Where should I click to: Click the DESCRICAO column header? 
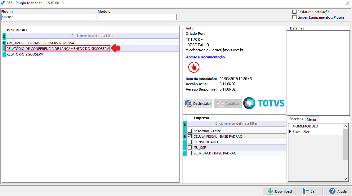[92, 30]
